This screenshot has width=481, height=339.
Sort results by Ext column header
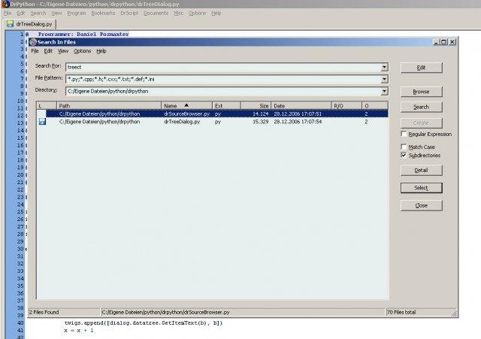pos(227,105)
